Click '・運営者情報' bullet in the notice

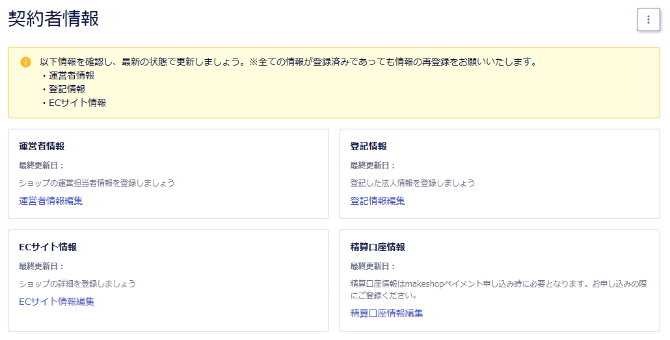pos(67,75)
